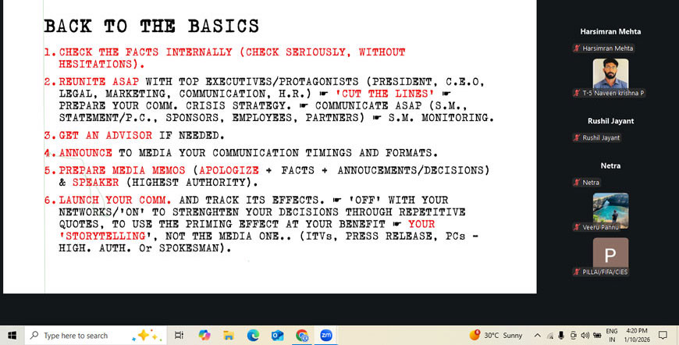679x345 pixels.
Task: Expand the hidden system tray icons chevron
Action: (537, 335)
